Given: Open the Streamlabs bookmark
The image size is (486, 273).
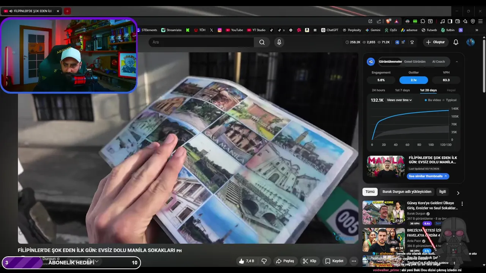Looking at the screenshot, I should (171, 30).
